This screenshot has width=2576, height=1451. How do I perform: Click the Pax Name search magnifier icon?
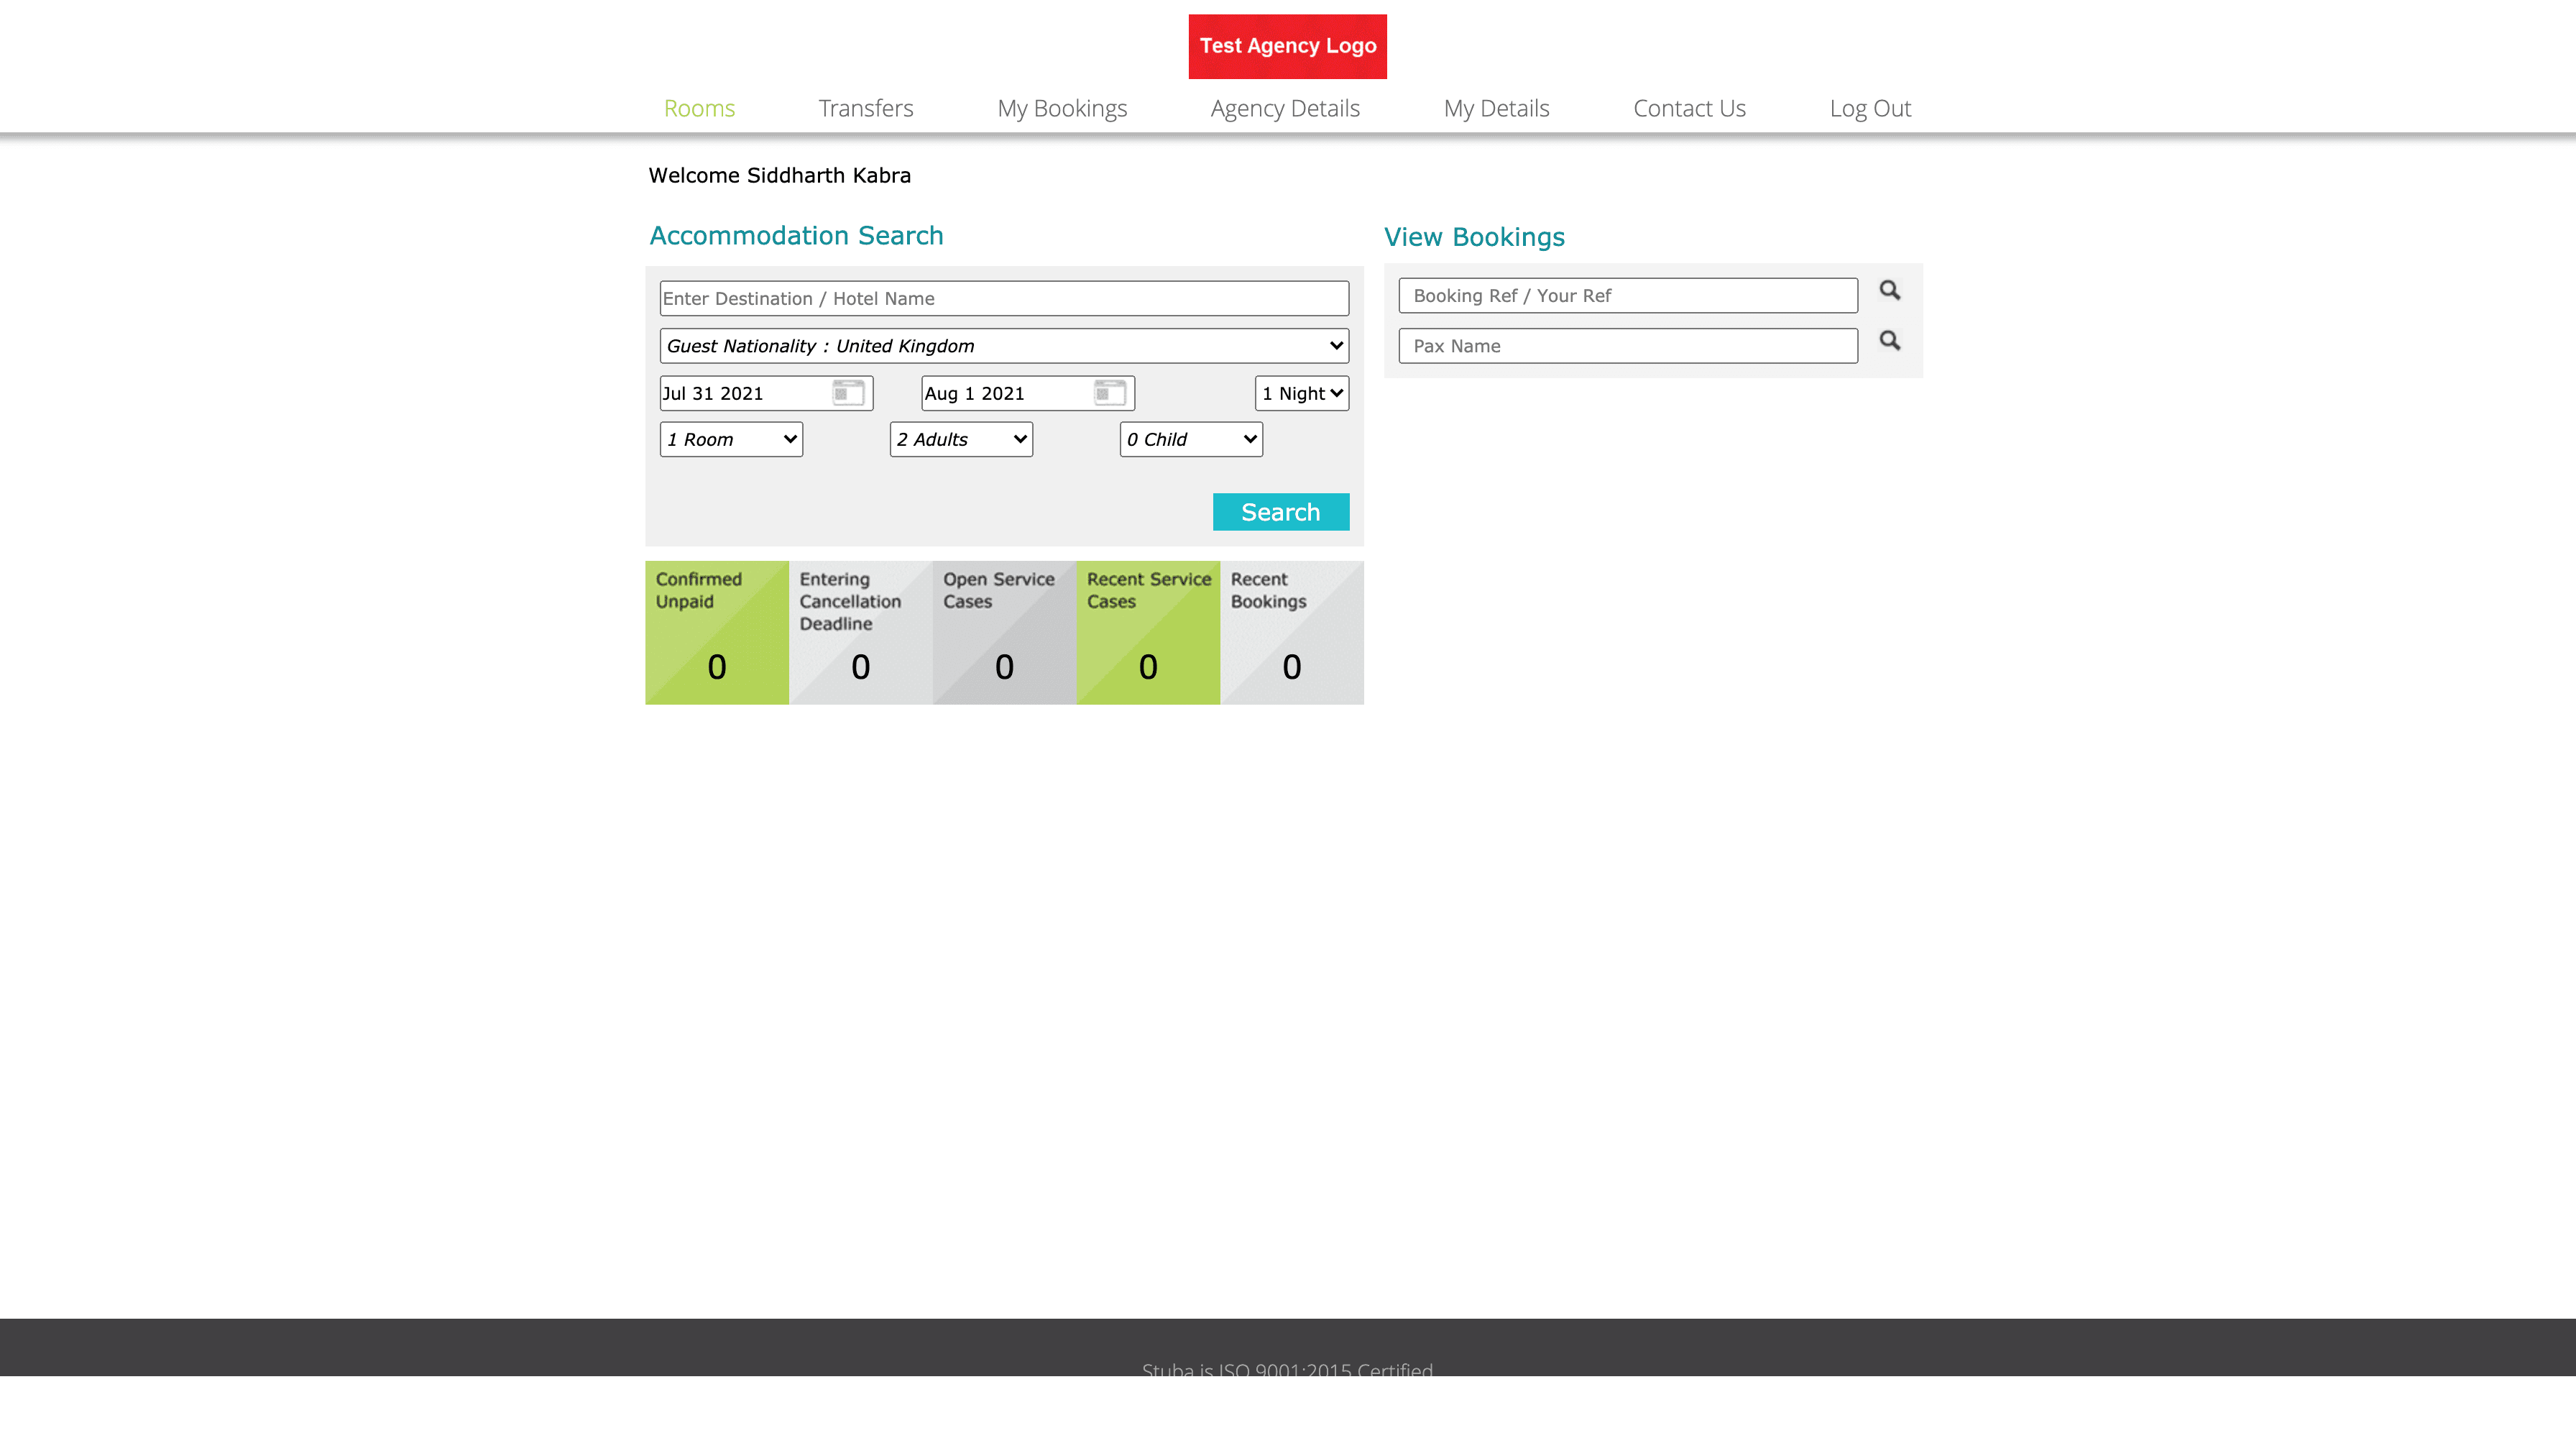coord(1889,342)
